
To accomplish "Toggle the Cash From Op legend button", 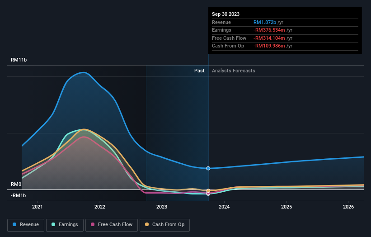I will pyautogui.click(x=164, y=225).
